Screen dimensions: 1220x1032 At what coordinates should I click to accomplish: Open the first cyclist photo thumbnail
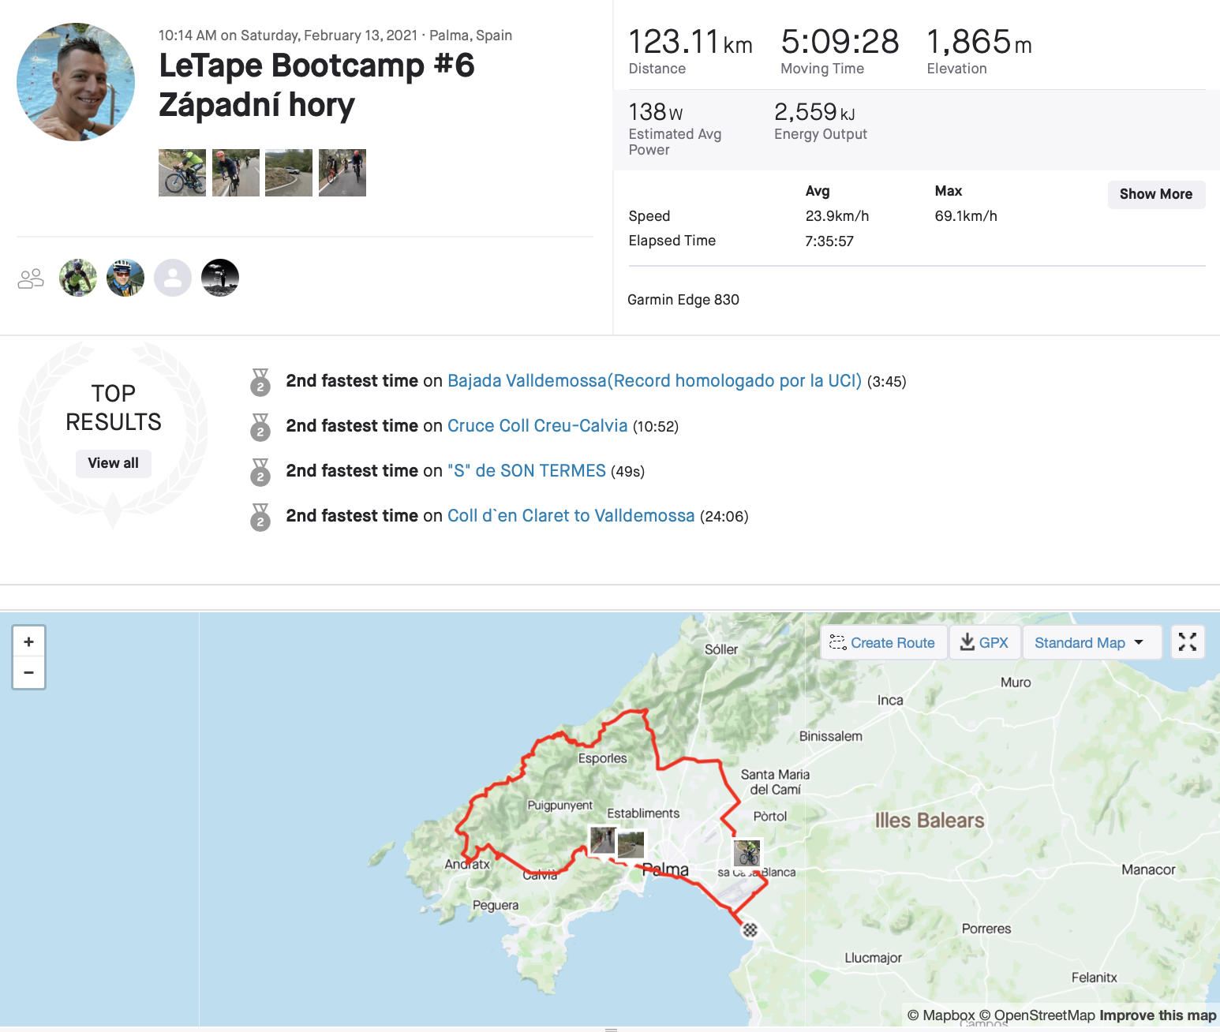[x=182, y=173]
